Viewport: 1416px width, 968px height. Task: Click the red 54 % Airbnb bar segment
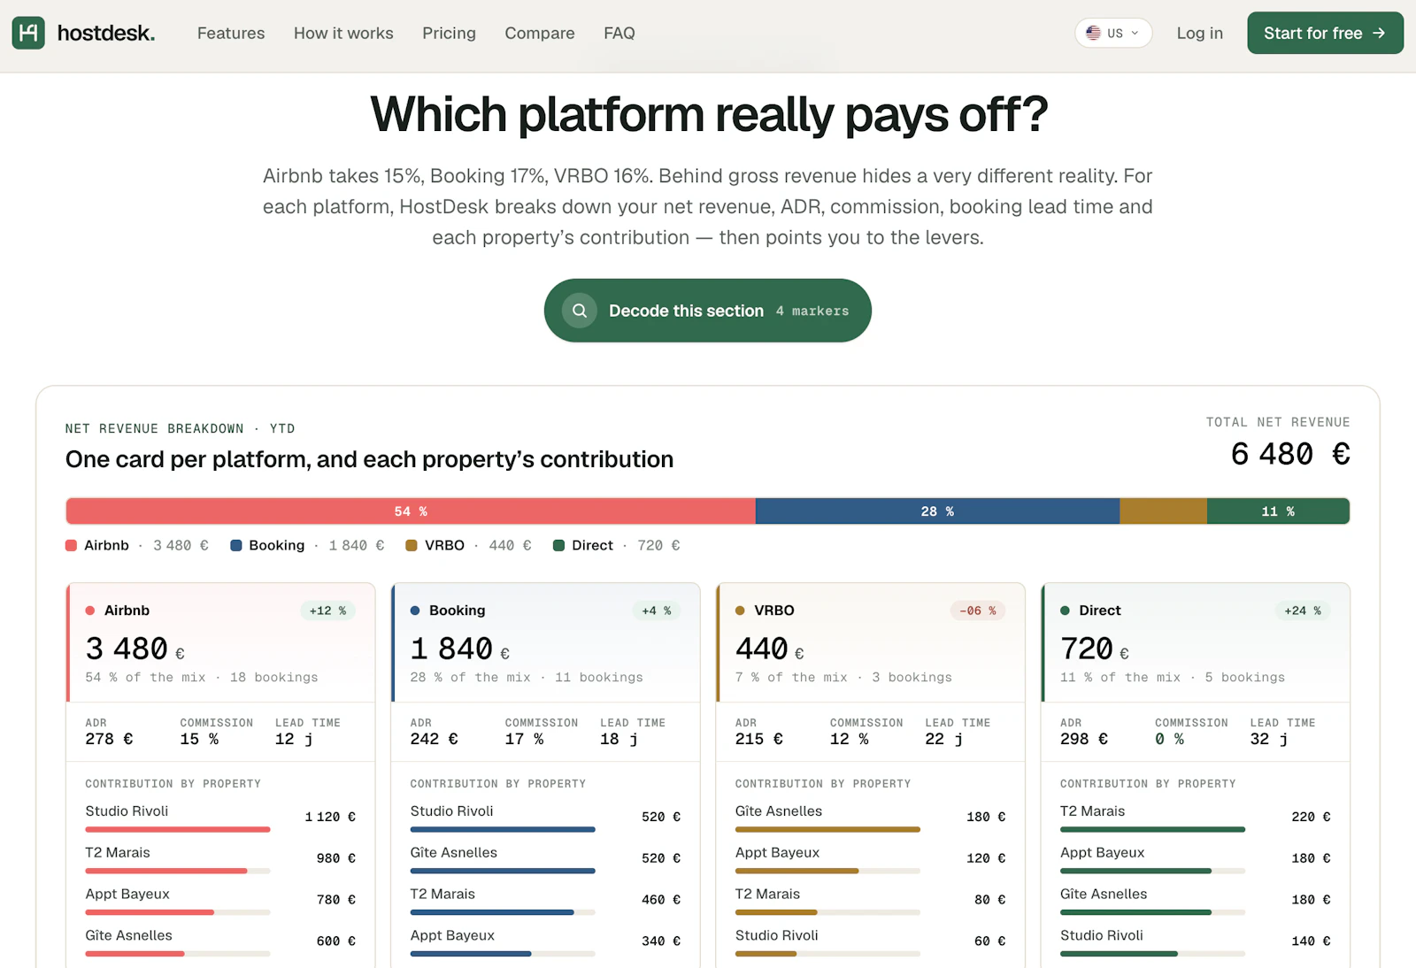(411, 511)
